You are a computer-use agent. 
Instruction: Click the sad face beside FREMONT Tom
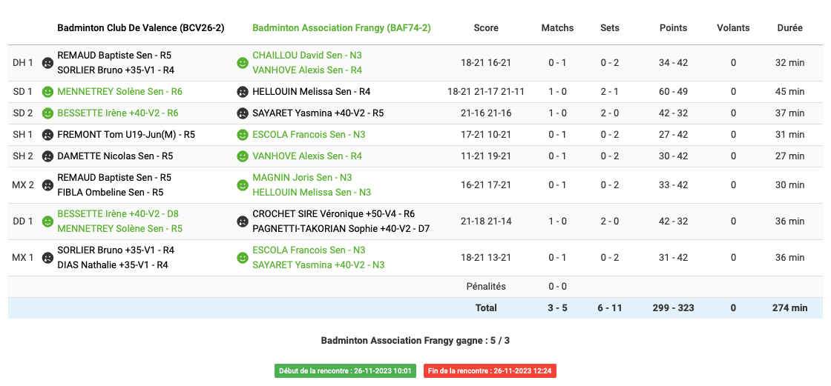[x=47, y=135]
